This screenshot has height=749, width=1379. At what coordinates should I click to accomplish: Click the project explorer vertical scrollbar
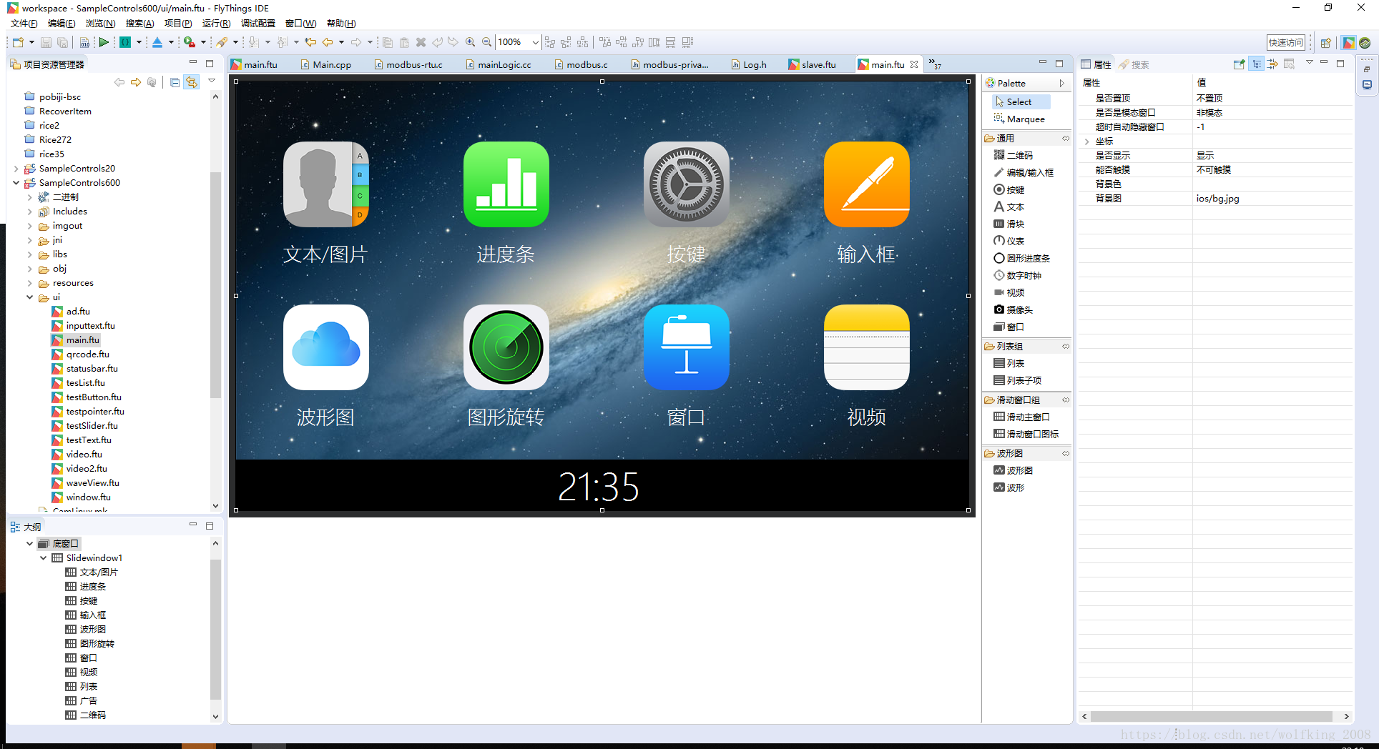(x=216, y=286)
